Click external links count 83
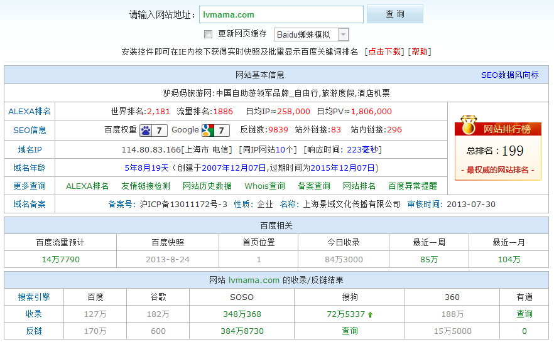Image resolution: width=554 pixels, height=342 pixels. point(336,130)
